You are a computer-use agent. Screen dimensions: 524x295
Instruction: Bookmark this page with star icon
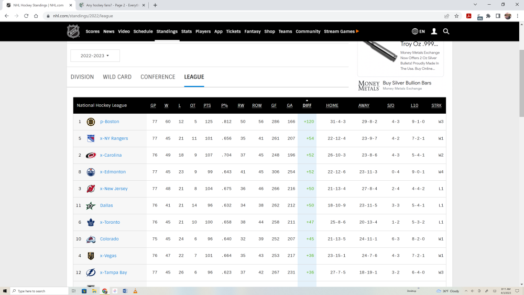(x=456, y=16)
